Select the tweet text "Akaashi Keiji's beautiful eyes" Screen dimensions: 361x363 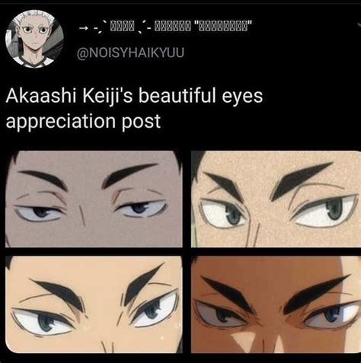[134, 97]
